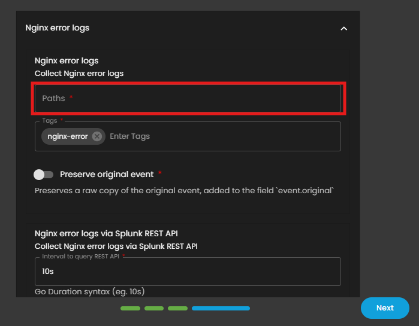Focus the Enter Tags text box
The image size is (419, 326).
(222, 136)
